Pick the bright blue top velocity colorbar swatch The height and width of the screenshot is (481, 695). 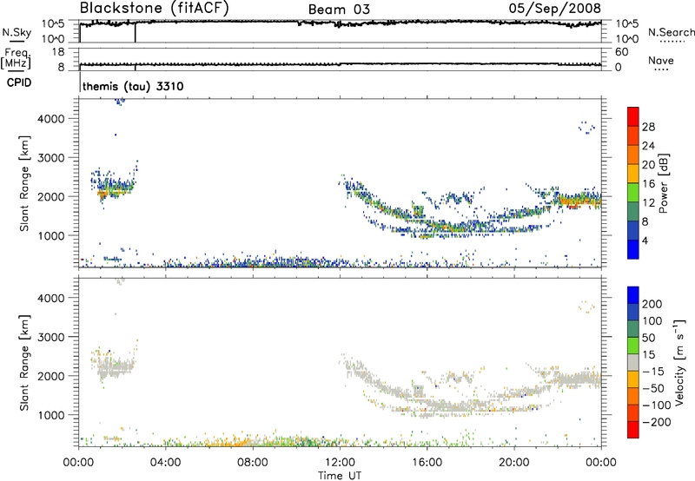(x=633, y=295)
